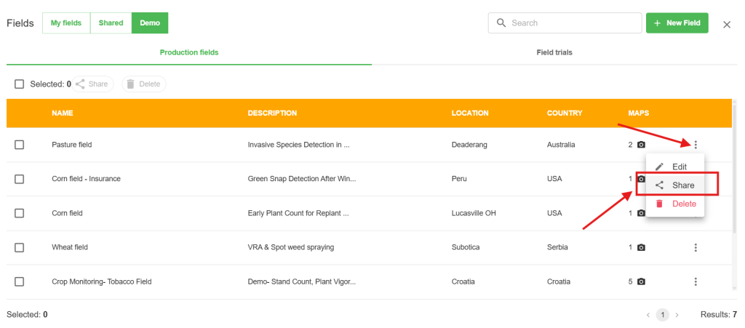
Task: Click the previous page arrow in pagination
Action: pyautogui.click(x=648, y=315)
